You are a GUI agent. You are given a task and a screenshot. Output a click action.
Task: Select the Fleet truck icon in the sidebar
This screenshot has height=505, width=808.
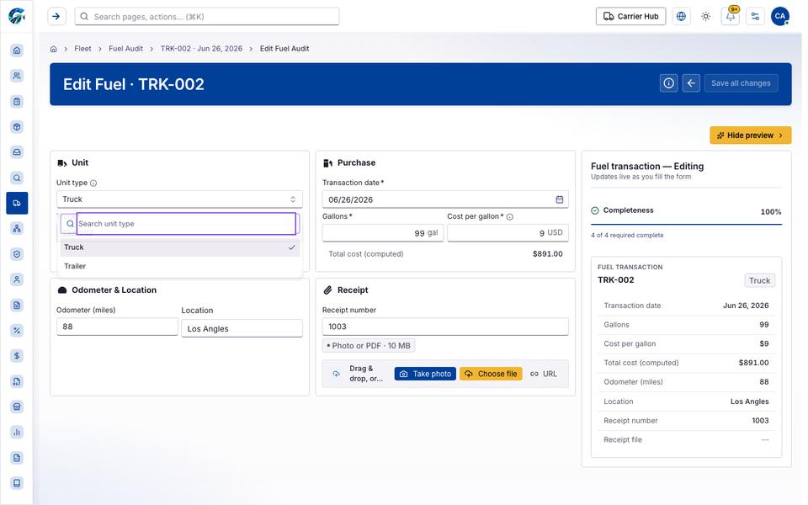(x=17, y=203)
